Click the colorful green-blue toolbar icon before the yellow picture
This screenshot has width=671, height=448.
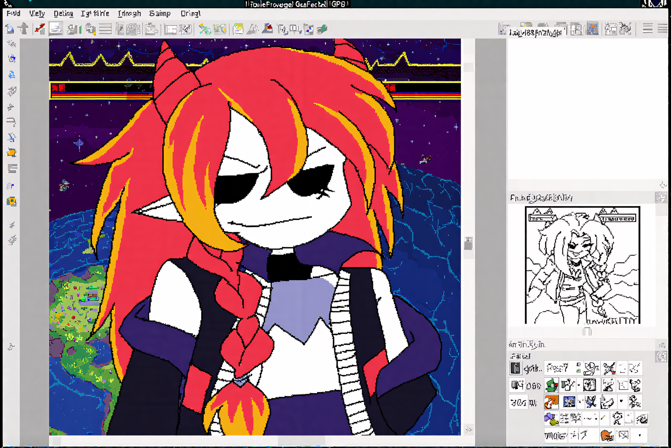(205, 29)
